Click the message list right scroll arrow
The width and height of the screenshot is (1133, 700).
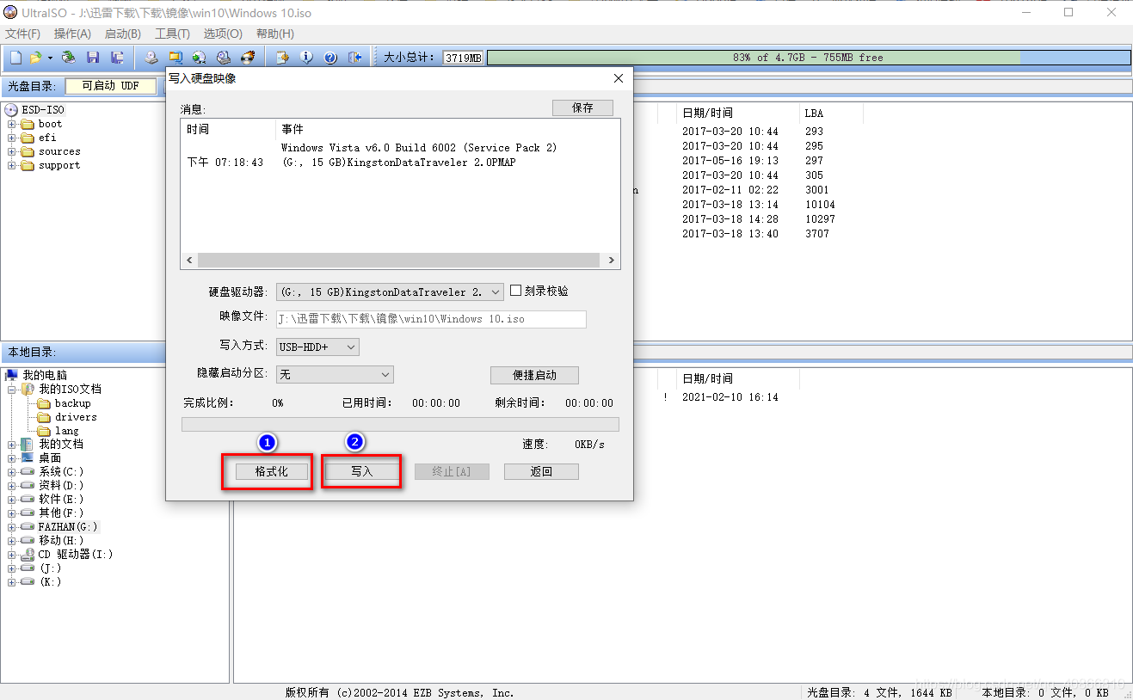[x=612, y=260]
